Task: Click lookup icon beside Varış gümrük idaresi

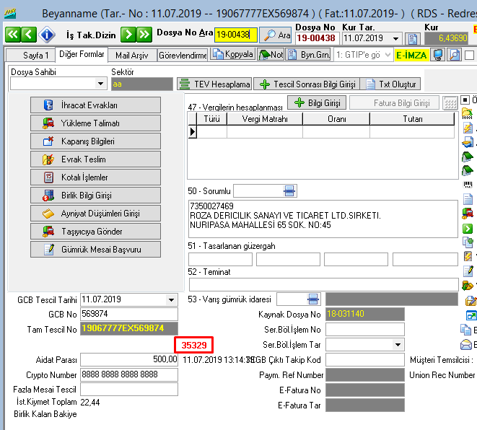Action: (x=313, y=299)
